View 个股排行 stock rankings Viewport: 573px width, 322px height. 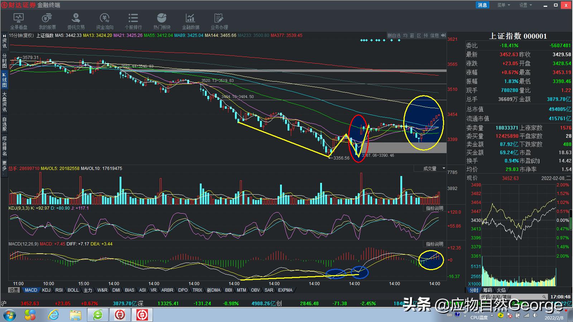coord(133,21)
